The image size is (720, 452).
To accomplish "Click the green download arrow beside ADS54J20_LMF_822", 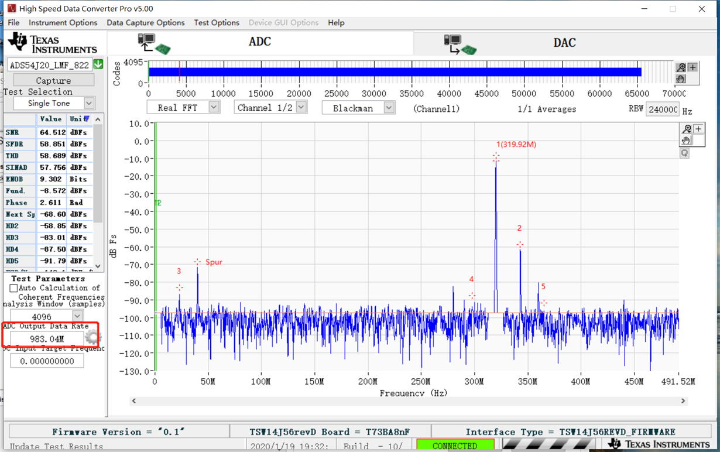I will tap(98, 64).
